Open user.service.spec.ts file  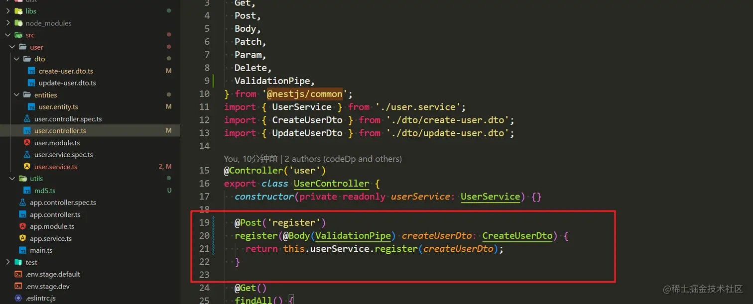(64, 155)
